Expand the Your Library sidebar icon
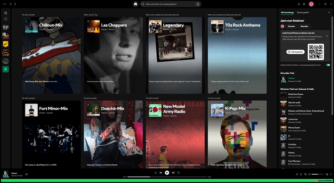Screen dimensions: 334x183 (6, 13)
